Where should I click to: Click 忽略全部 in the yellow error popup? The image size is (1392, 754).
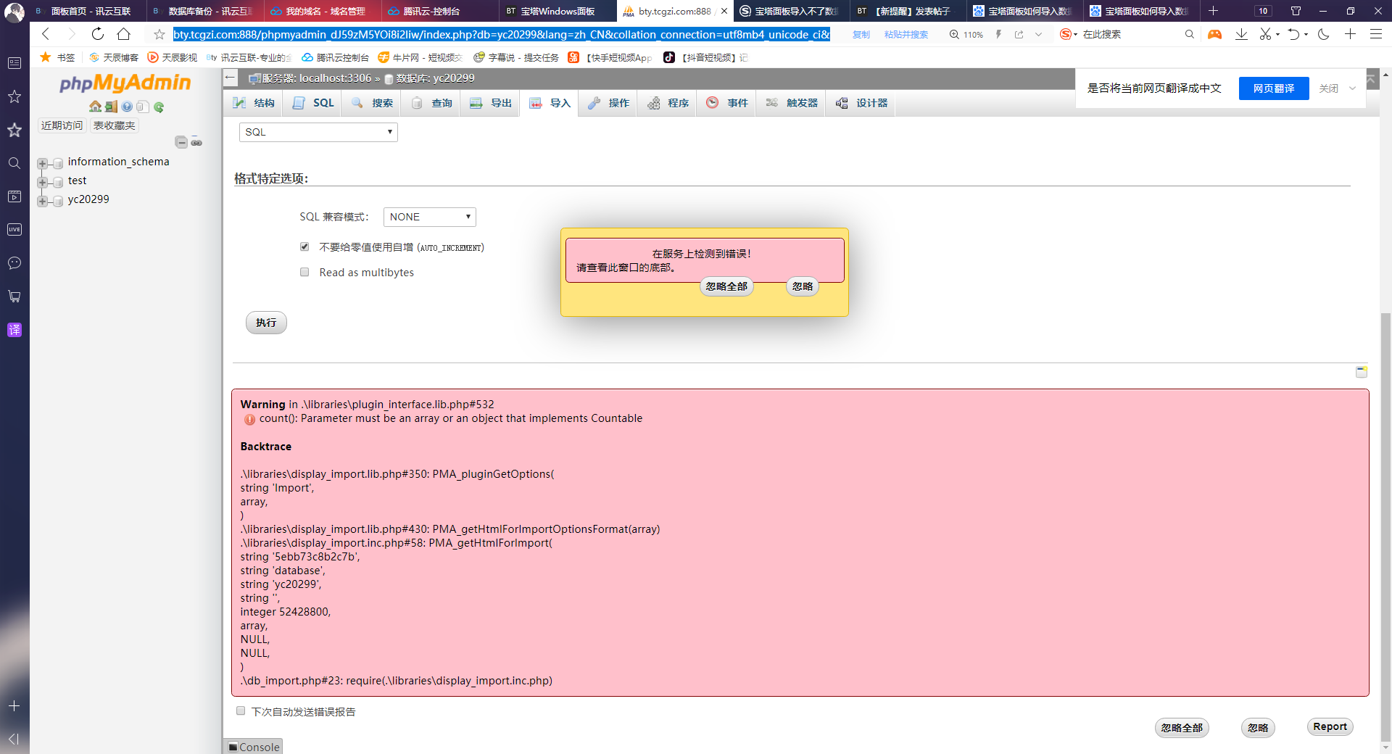[x=726, y=286]
